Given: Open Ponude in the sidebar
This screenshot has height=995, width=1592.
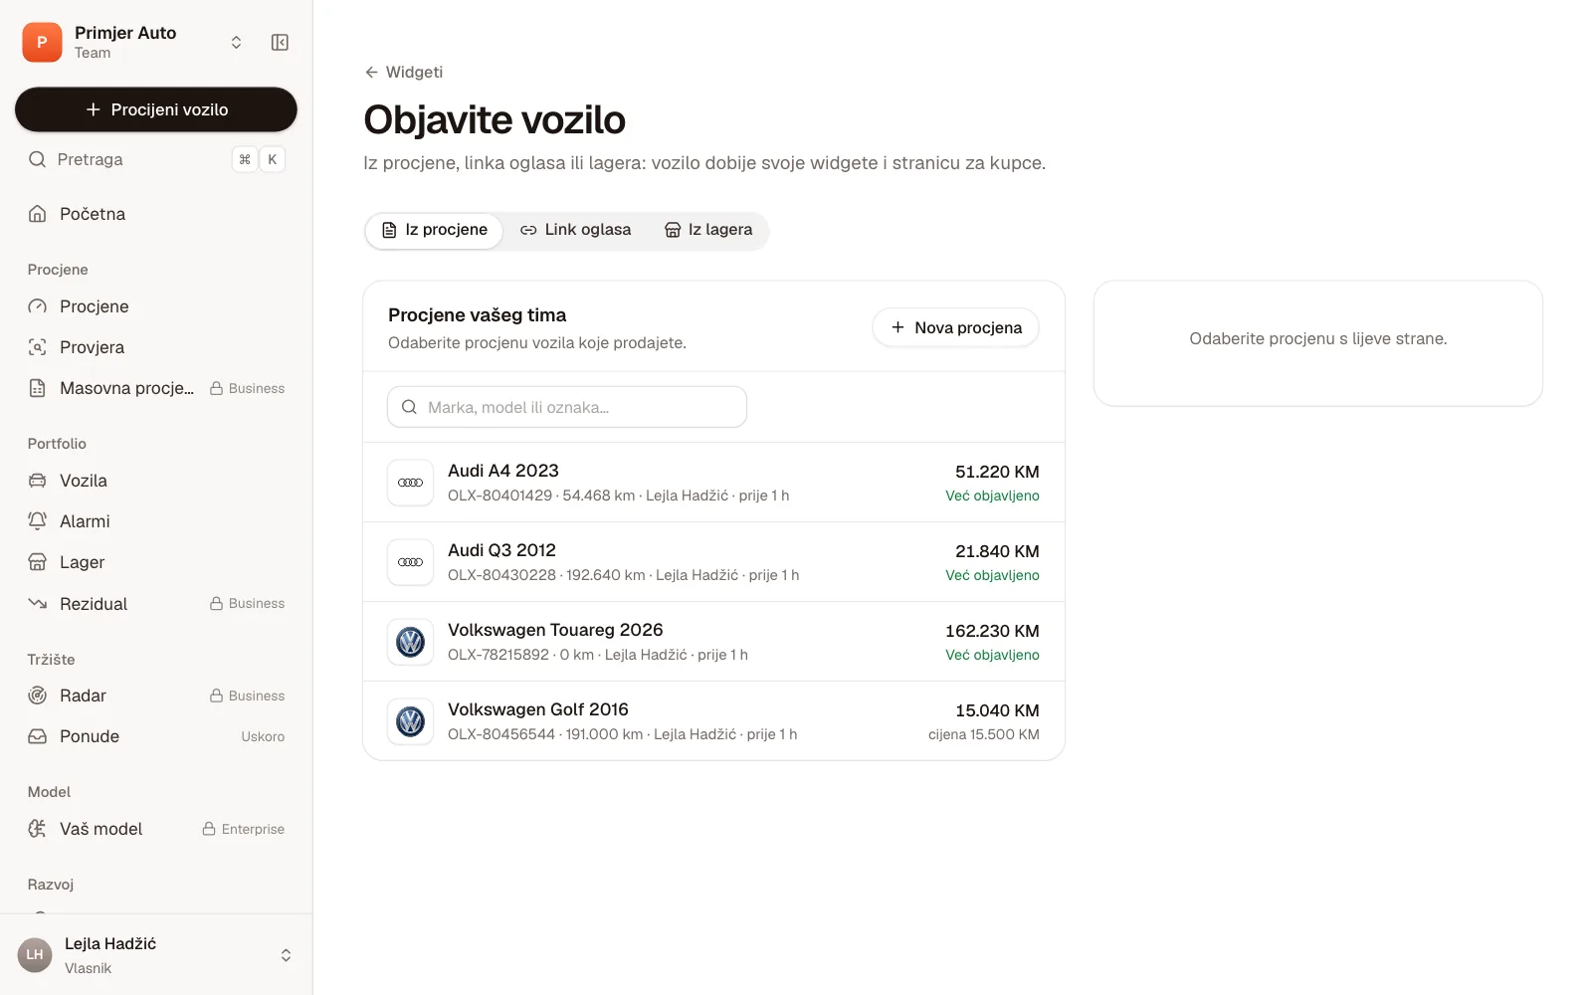Looking at the screenshot, I should (x=156, y=736).
